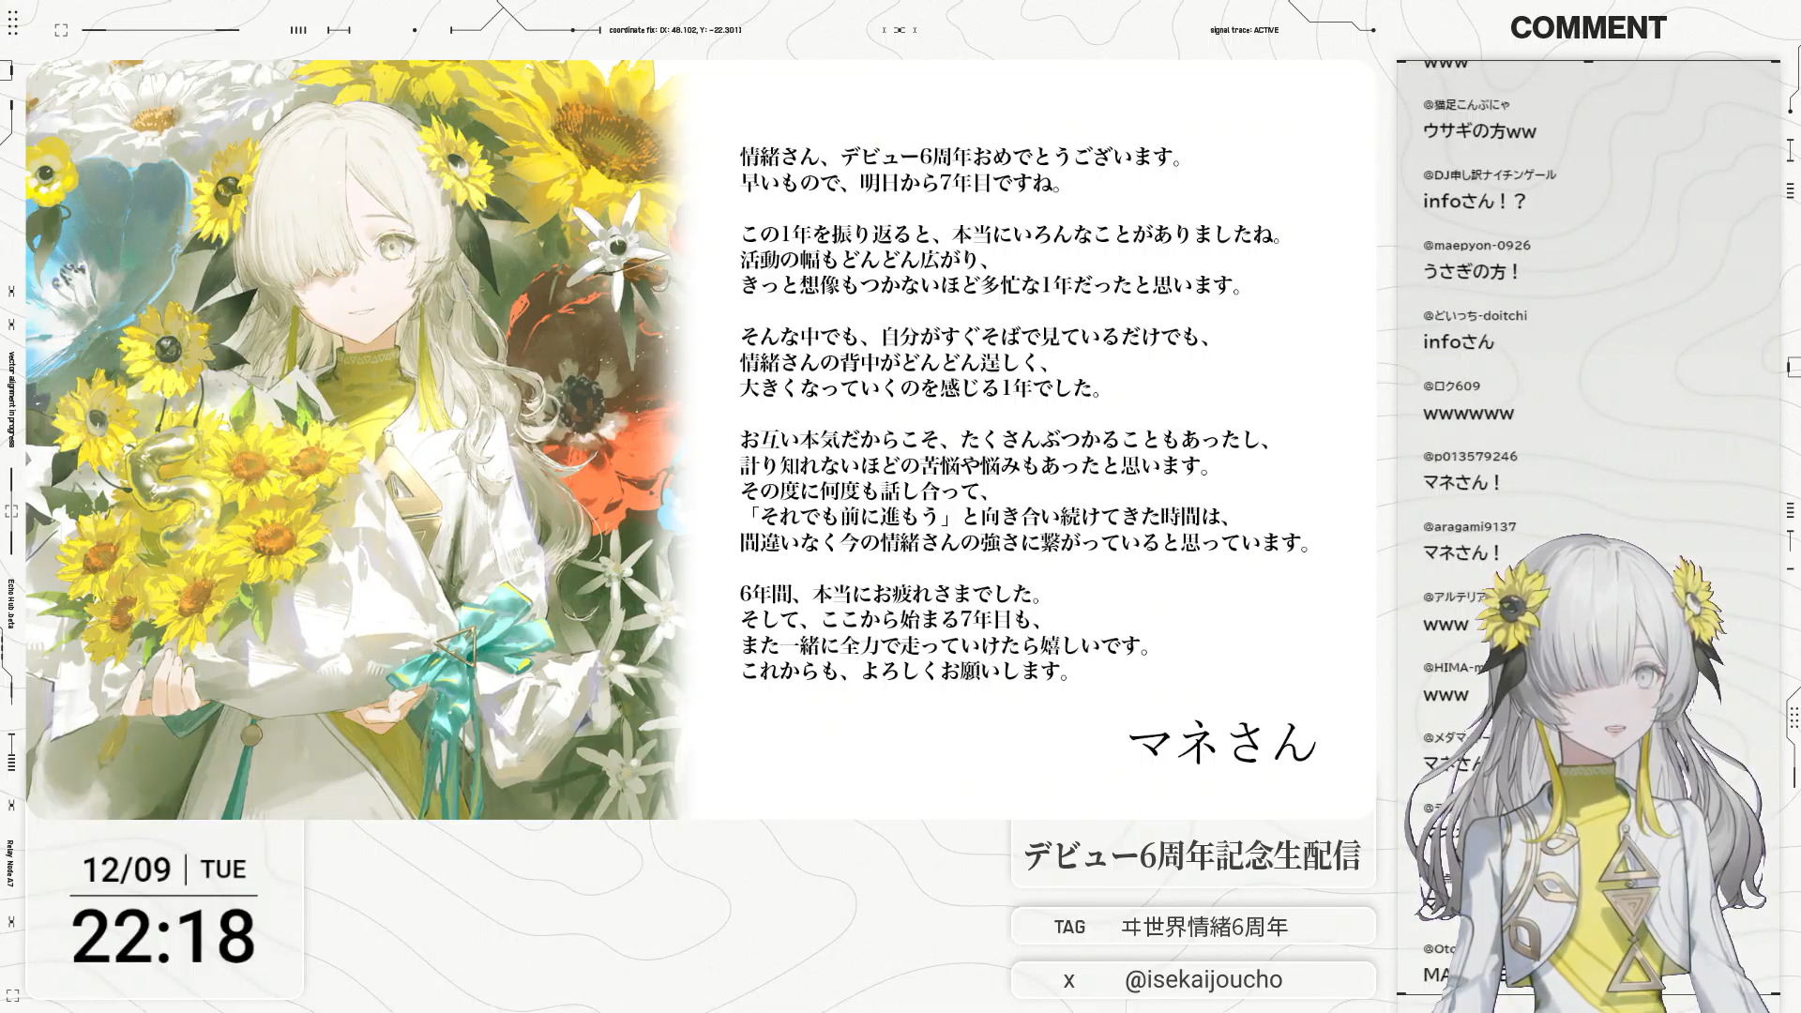Image resolution: width=1801 pixels, height=1013 pixels.
Task: Click the X logo label beside @isekaijoucho
Action: click(x=1068, y=980)
